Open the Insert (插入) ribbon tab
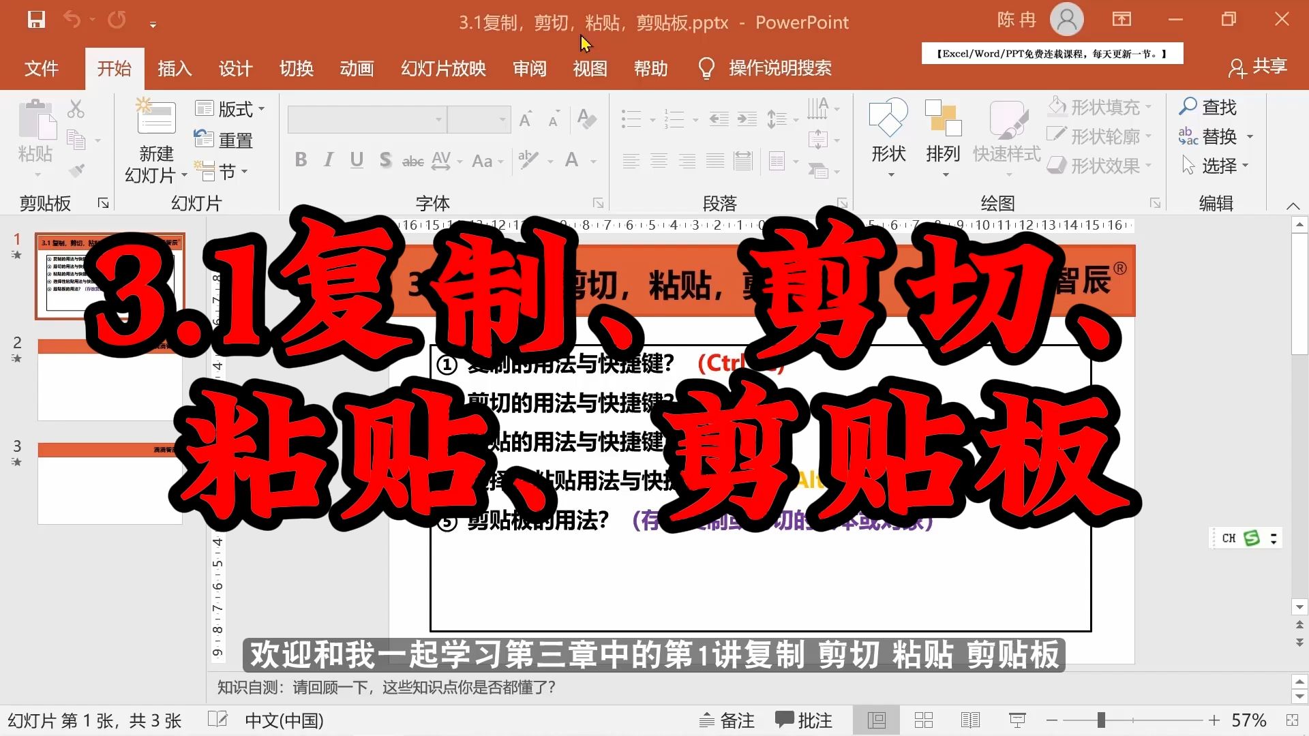 click(x=175, y=68)
